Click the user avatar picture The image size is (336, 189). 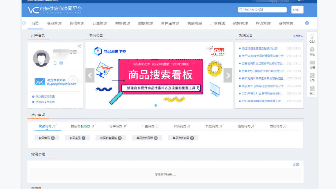click(x=41, y=58)
